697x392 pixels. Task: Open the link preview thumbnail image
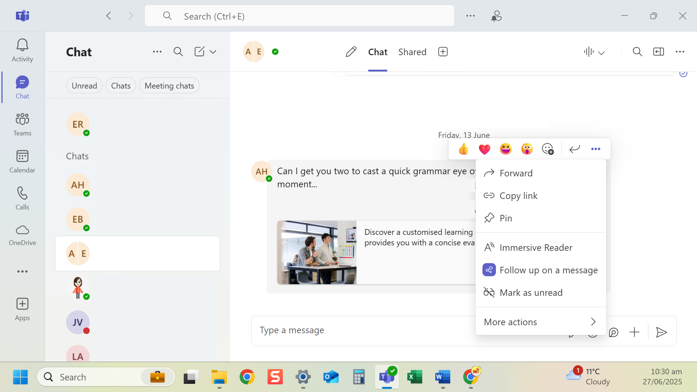[317, 252]
